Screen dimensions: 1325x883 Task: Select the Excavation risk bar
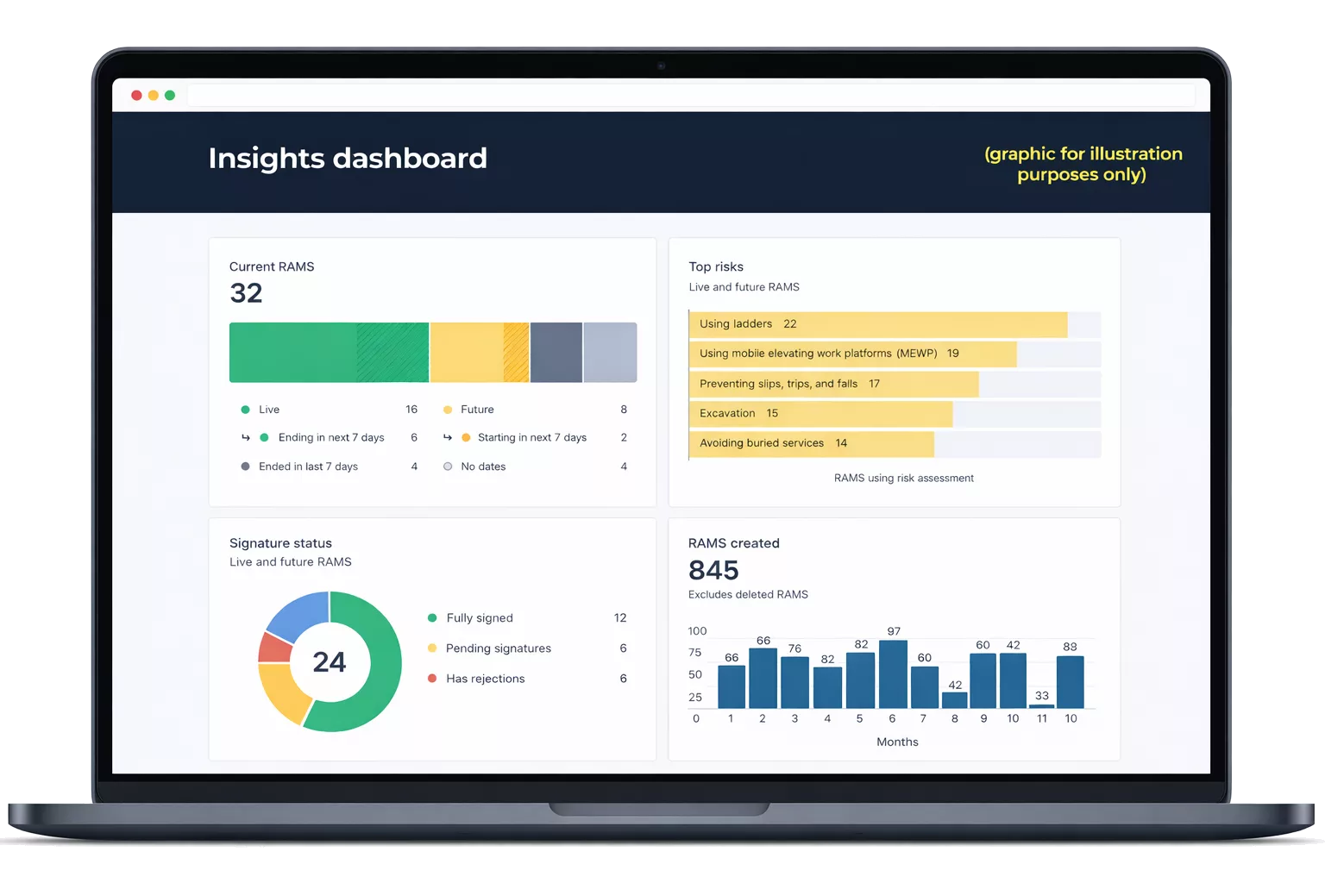tap(819, 414)
